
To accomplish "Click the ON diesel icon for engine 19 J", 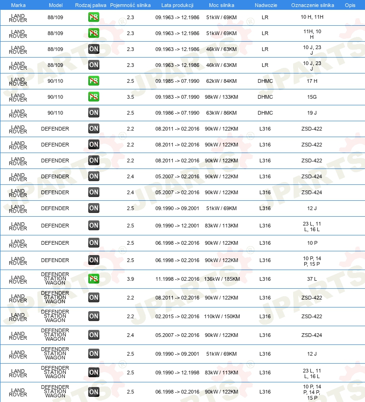I will click(x=94, y=113).
